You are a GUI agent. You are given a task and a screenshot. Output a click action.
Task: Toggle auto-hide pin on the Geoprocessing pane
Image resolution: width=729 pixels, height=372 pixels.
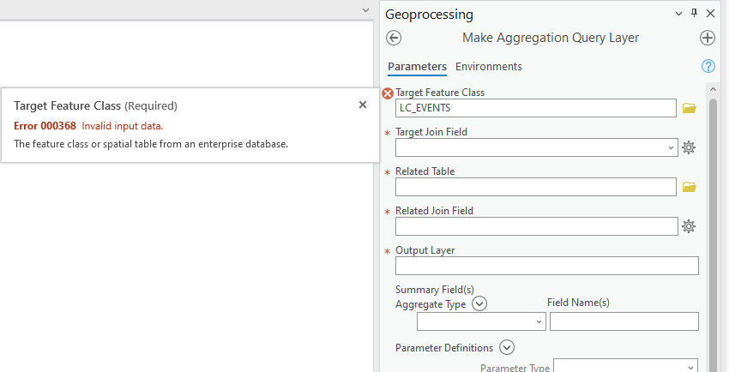click(695, 13)
